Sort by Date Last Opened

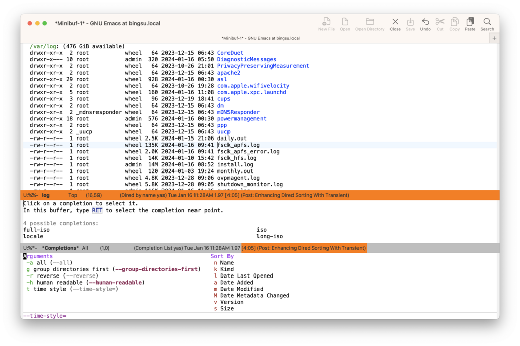click(x=243, y=276)
